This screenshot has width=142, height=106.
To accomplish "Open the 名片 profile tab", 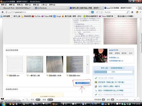I will [131, 53].
